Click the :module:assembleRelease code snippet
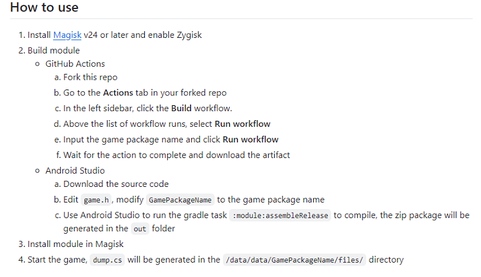 point(280,215)
